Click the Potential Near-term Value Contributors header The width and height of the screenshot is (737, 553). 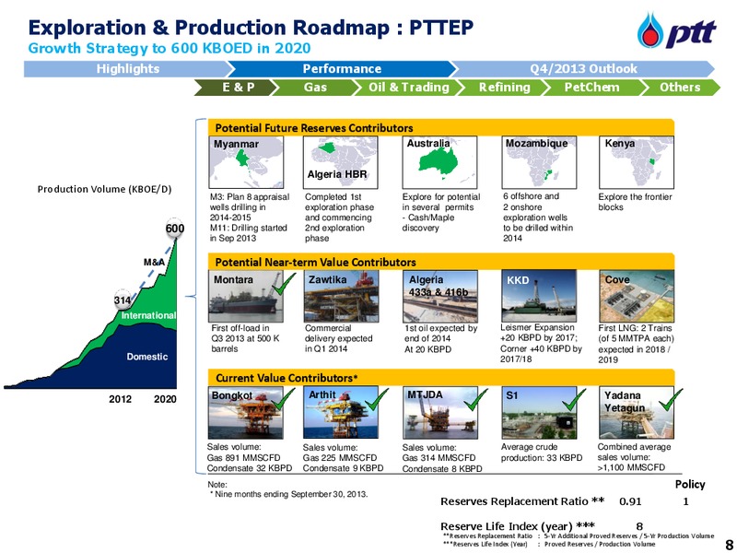tap(441, 262)
